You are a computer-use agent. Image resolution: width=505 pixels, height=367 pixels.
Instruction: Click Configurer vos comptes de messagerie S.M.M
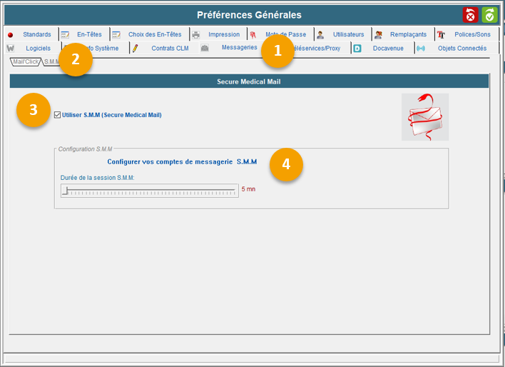pyautogui.click(x=186, y=162)
